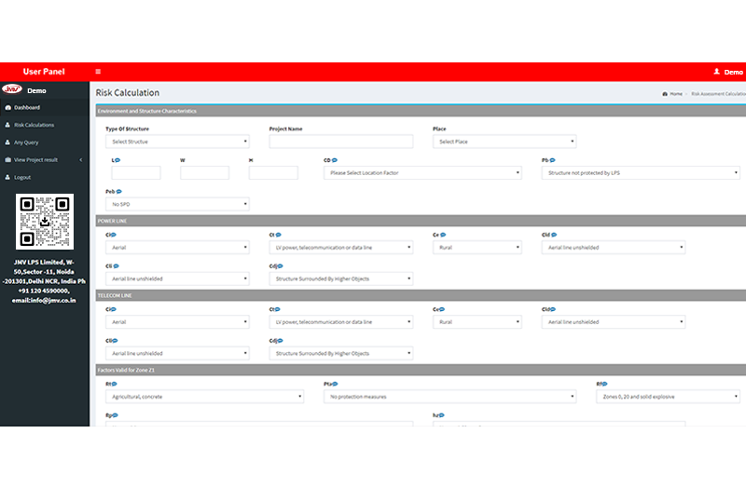The width and height of the screenshot is (746, 488).
Task: Open Power Line Cli 'Aerial line unshielded' dropdown
Action: point(177,279)
